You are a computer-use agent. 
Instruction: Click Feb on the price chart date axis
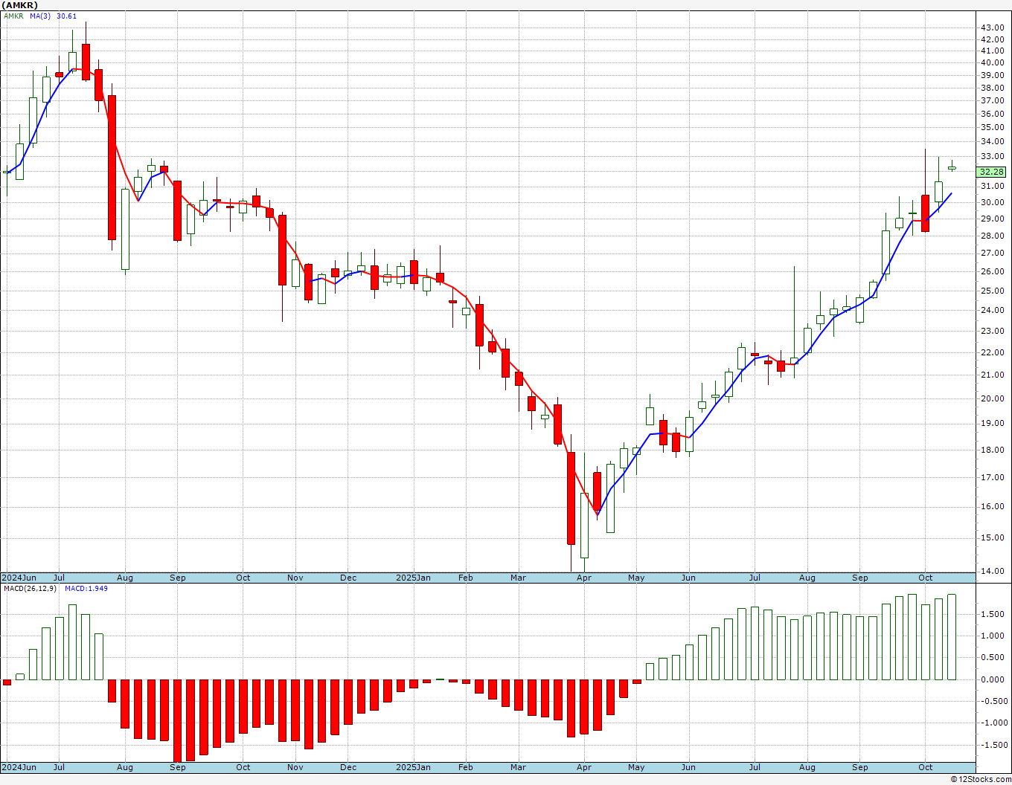pyautogui.click(x=466, y=578)
